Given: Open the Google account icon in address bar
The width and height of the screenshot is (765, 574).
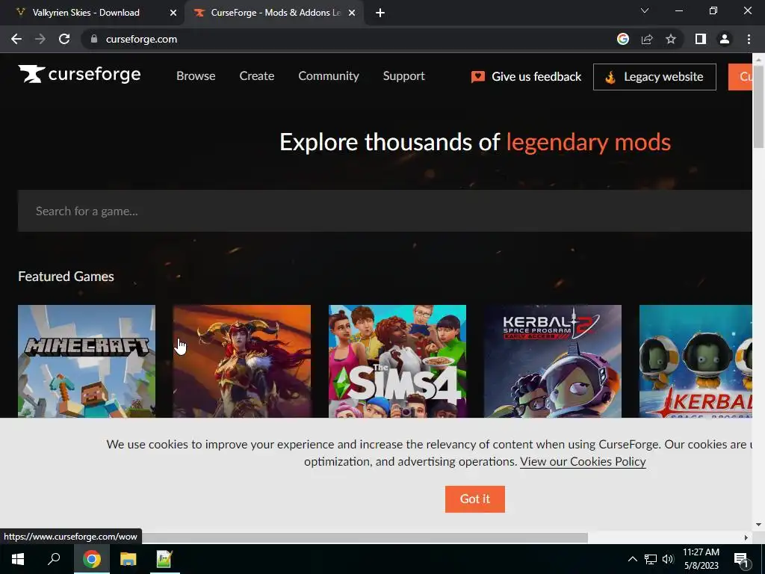Looking at the screenshot, I should click(622, 39).
